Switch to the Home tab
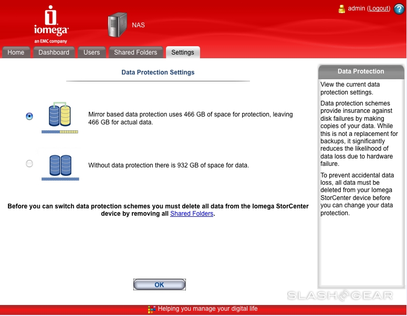 click(x=16, y=52)
